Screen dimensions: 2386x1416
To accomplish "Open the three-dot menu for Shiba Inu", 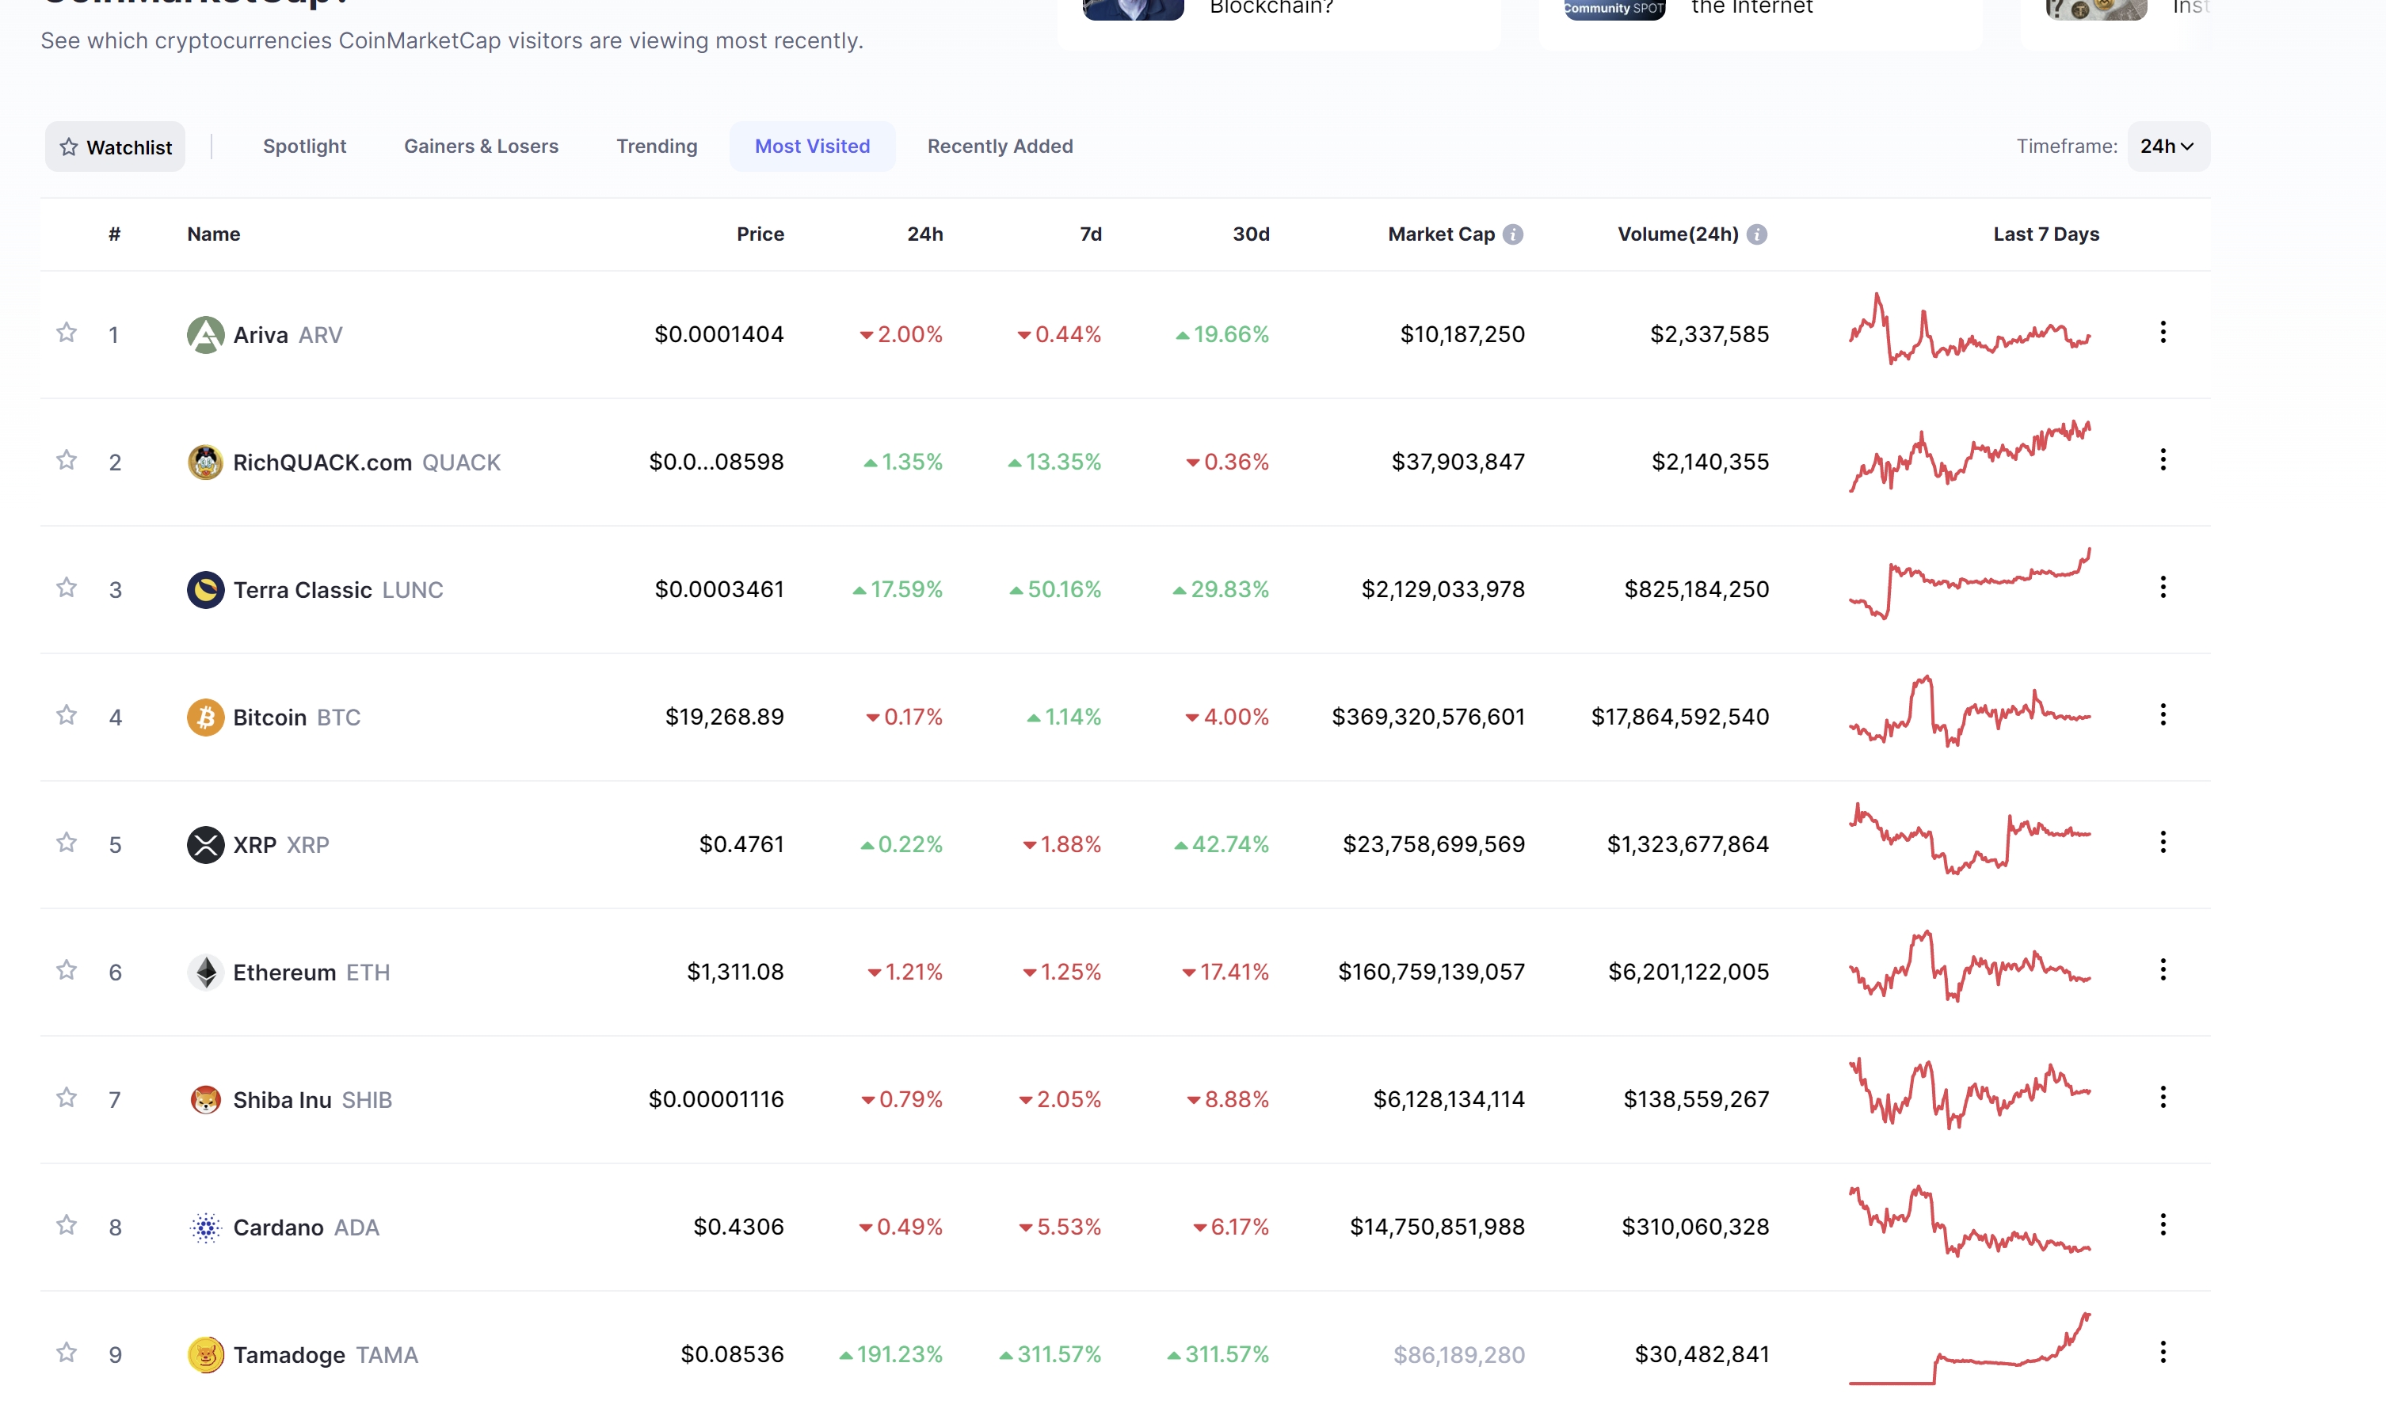I will [2163, 1098].
